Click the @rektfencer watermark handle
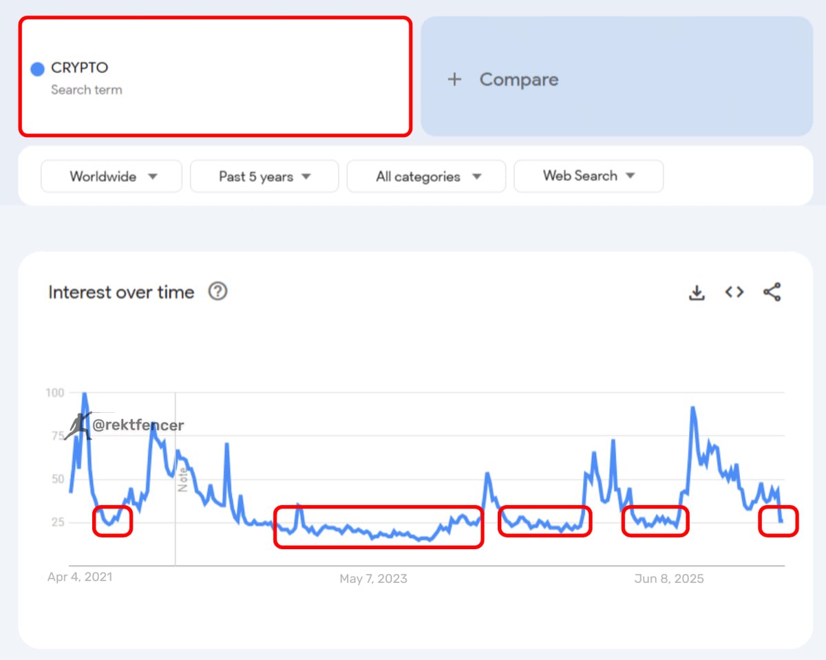Image resolution: width=826 pixels, height=660 pixels. click(138, 425)
